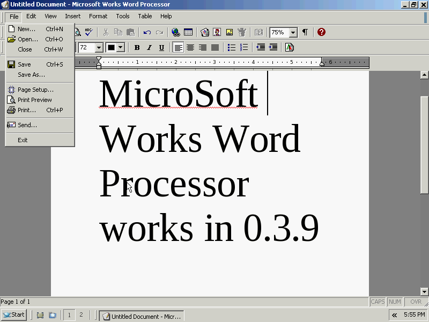Choose Send... from File menu
This screenshot has height=322, width=429.
[x=40, y=125]
